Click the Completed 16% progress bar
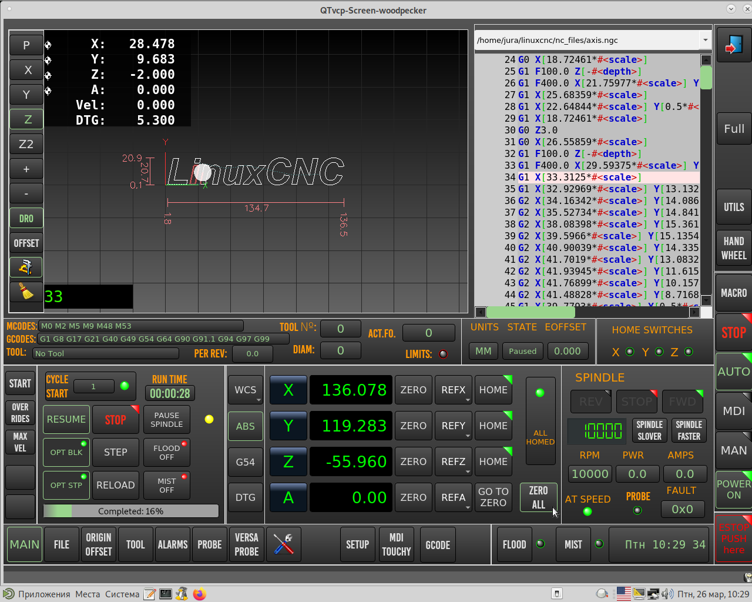Image resolution: width=752 pixels, height=602 pixels. (x=131, y=511)
